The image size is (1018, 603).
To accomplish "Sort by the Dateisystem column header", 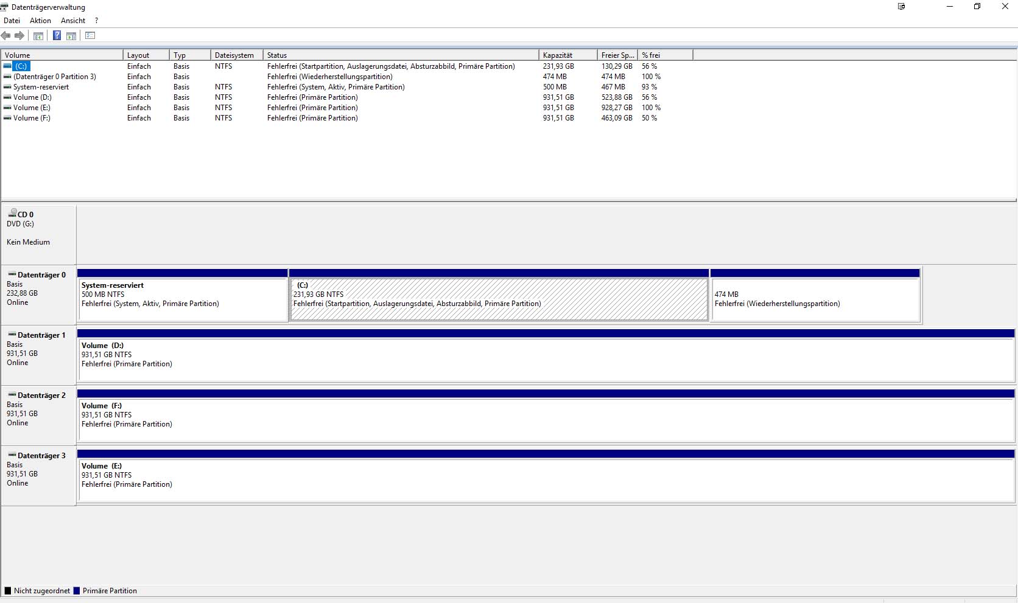I will coord(236,55).
